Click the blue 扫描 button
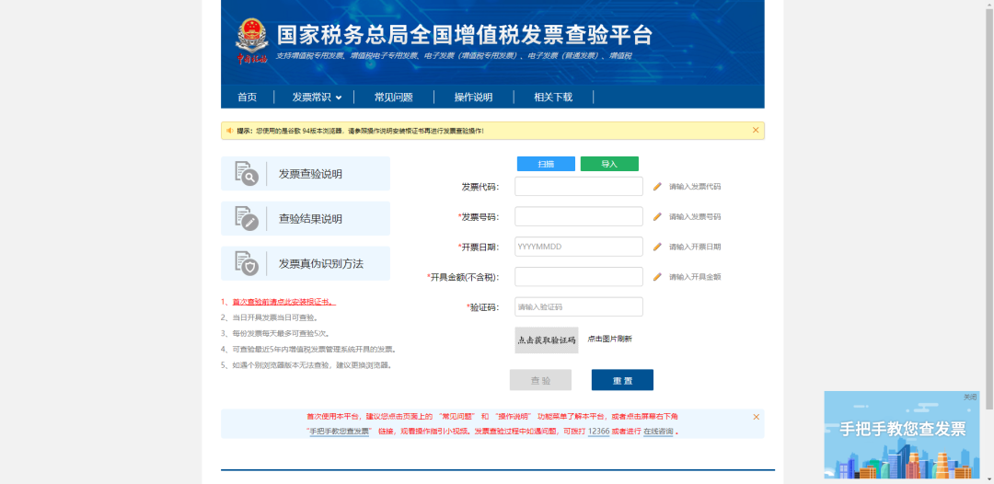994x484 pixels. pos(546,164)
